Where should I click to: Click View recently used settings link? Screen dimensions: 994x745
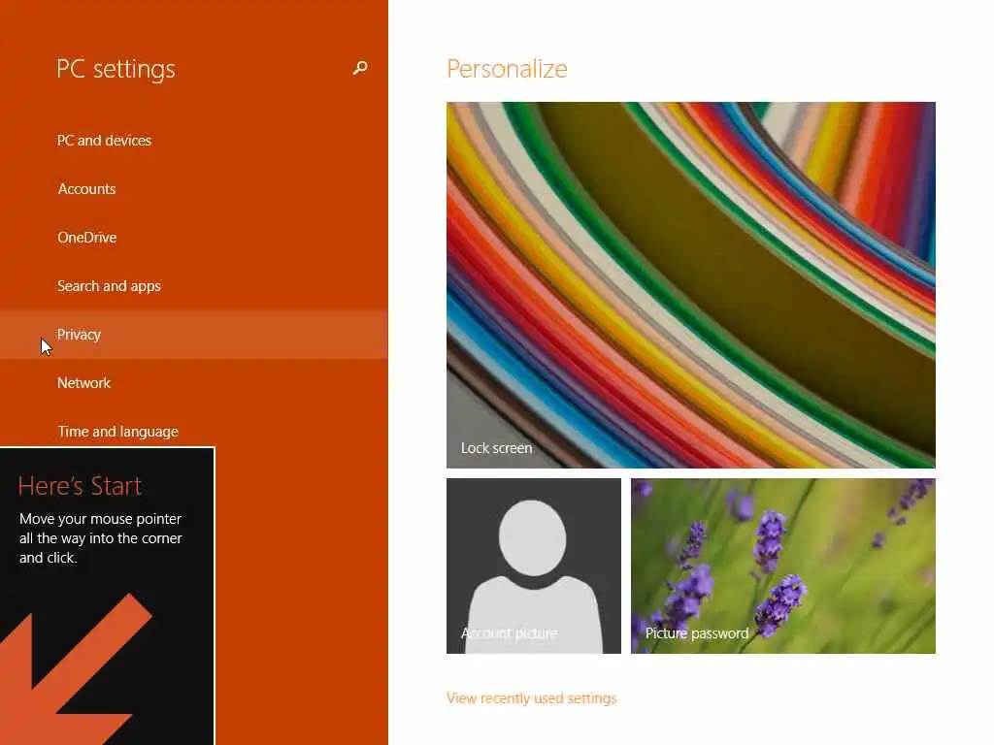(531, 698)
